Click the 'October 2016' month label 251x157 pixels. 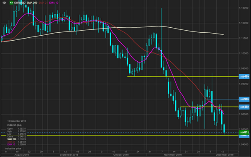pos(121,155)
